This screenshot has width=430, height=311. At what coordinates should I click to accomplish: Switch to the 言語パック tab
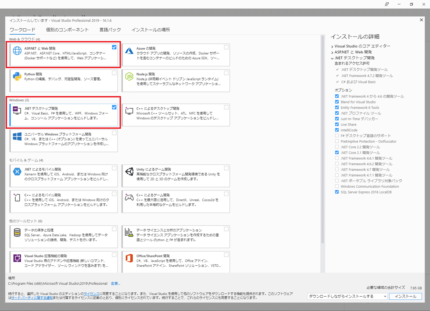[110, 30]
